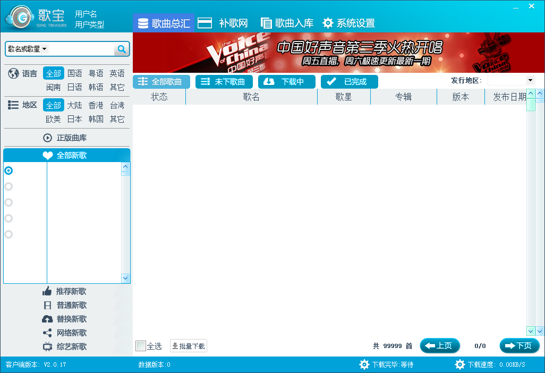
Task: Click the gear icon next to 下载完毕
Action: tap(364, 364)
